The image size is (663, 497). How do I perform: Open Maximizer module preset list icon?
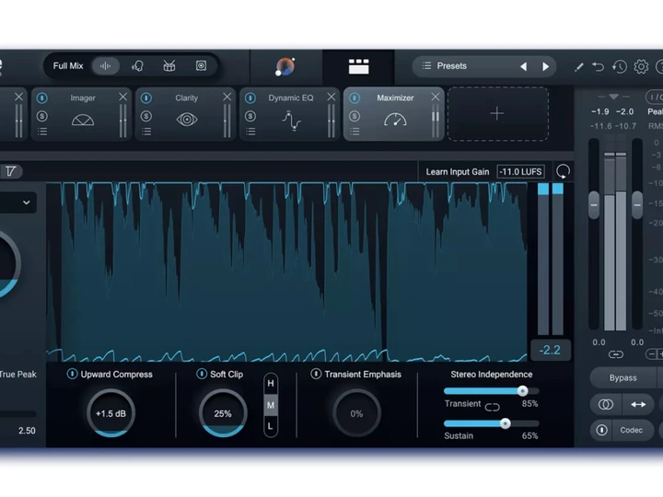[355, 132]
